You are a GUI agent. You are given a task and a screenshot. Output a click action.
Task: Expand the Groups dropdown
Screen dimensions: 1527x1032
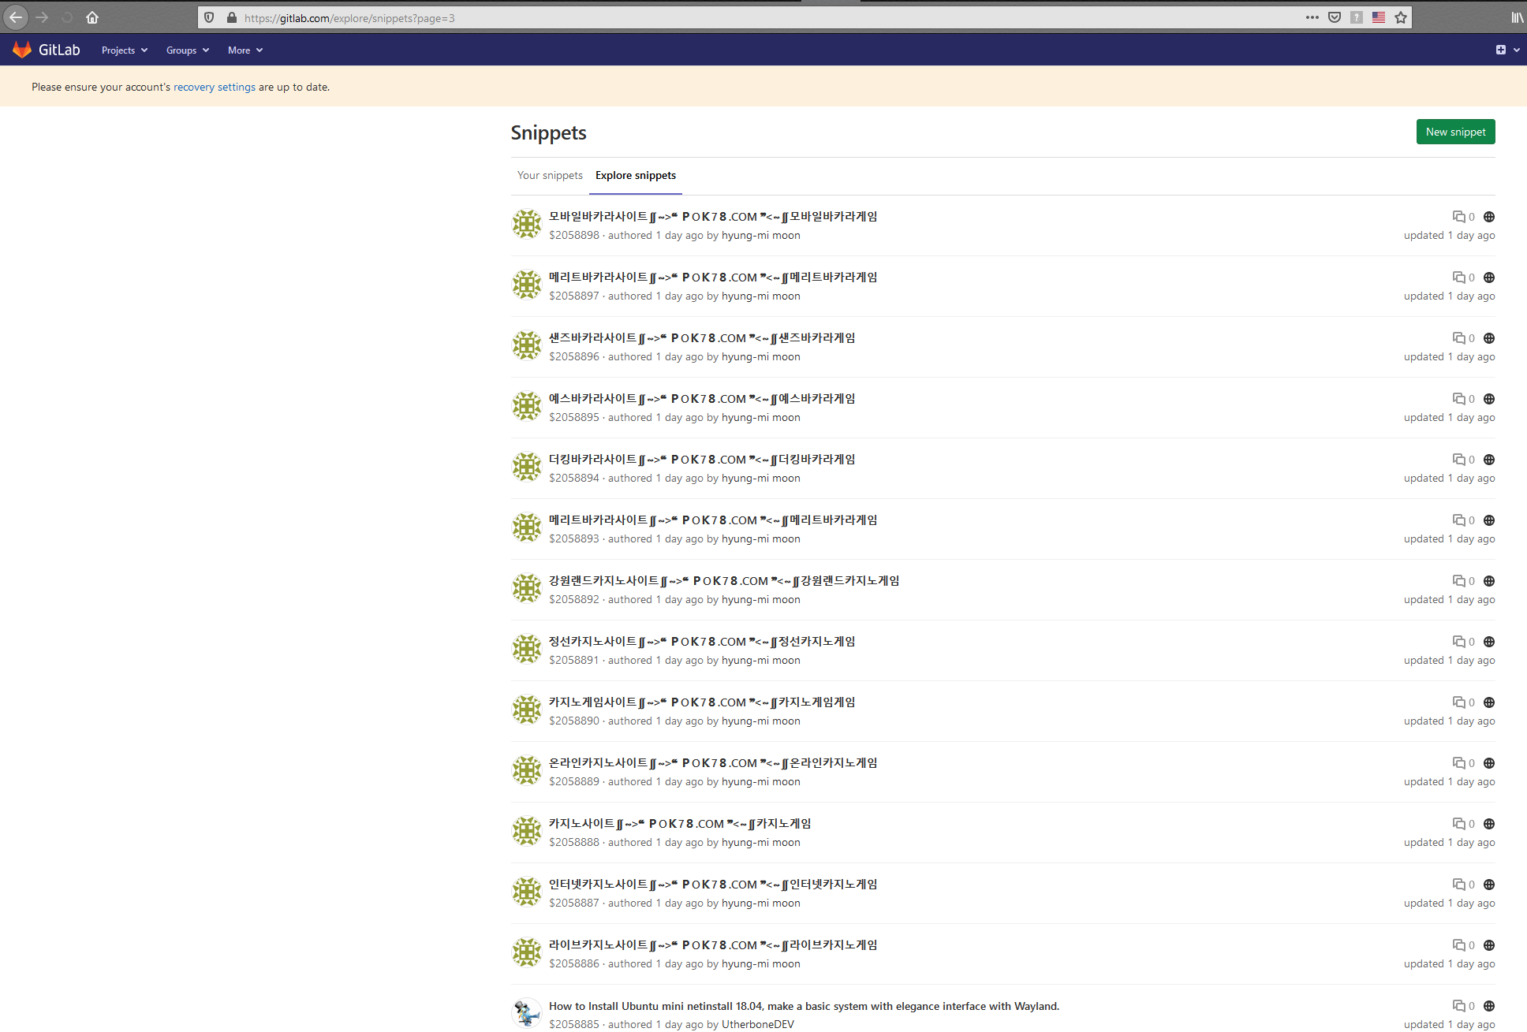(x=188, y=50)
